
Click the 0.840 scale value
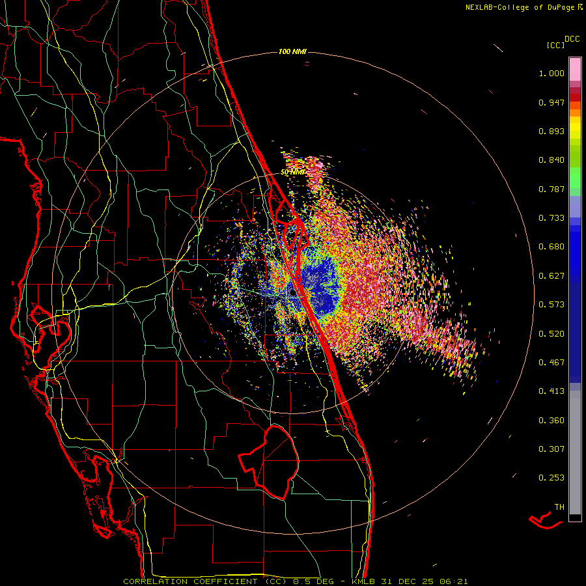551,160
